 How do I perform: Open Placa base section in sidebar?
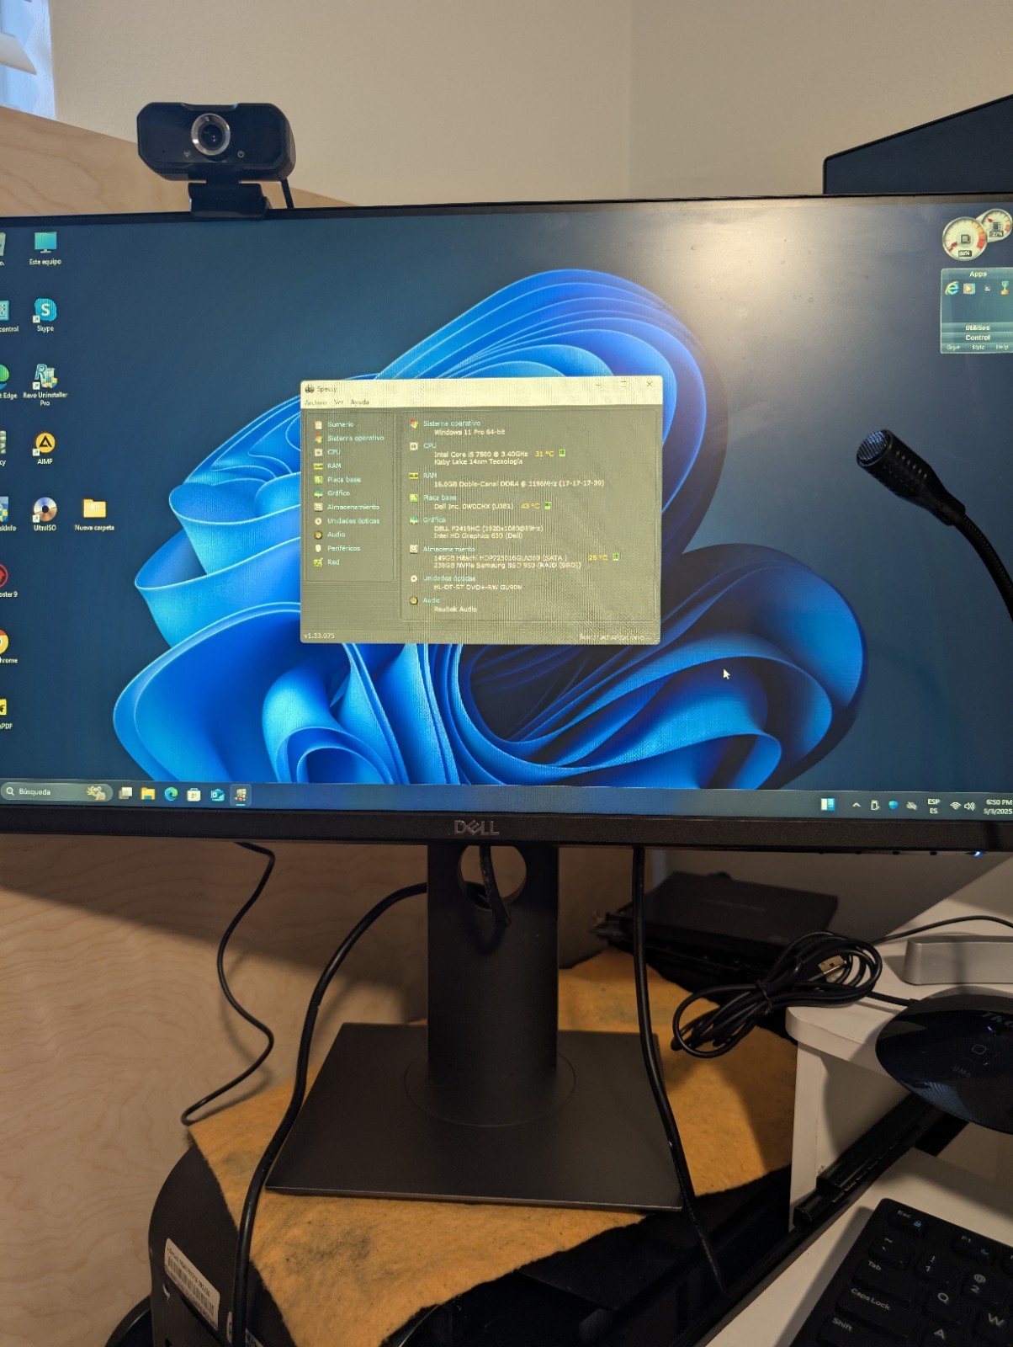pyautogui.click(x=343, y=480)
